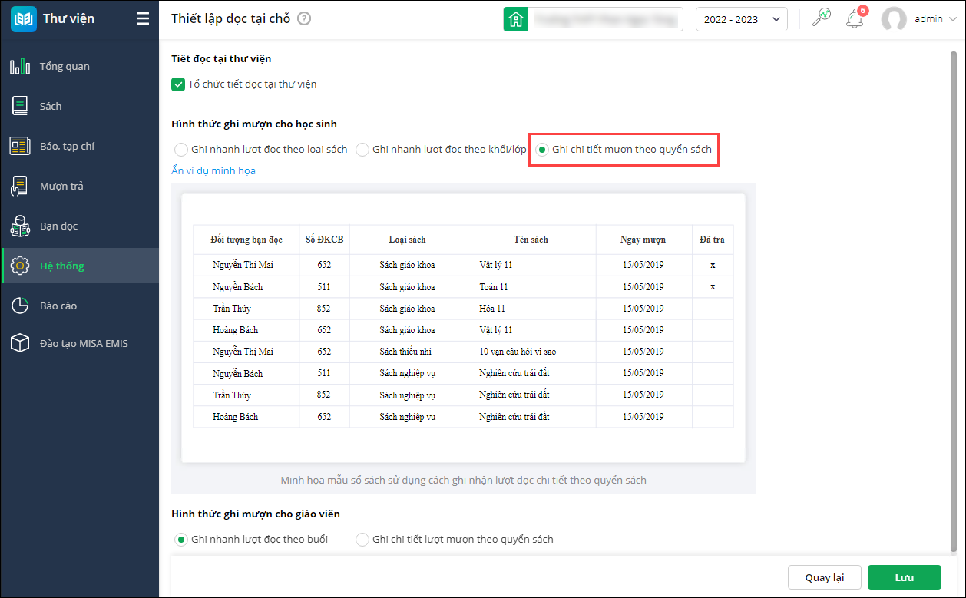
Task: Select Ghi chi tiết mượn theo quyển sách
Action: coord(541,150)
